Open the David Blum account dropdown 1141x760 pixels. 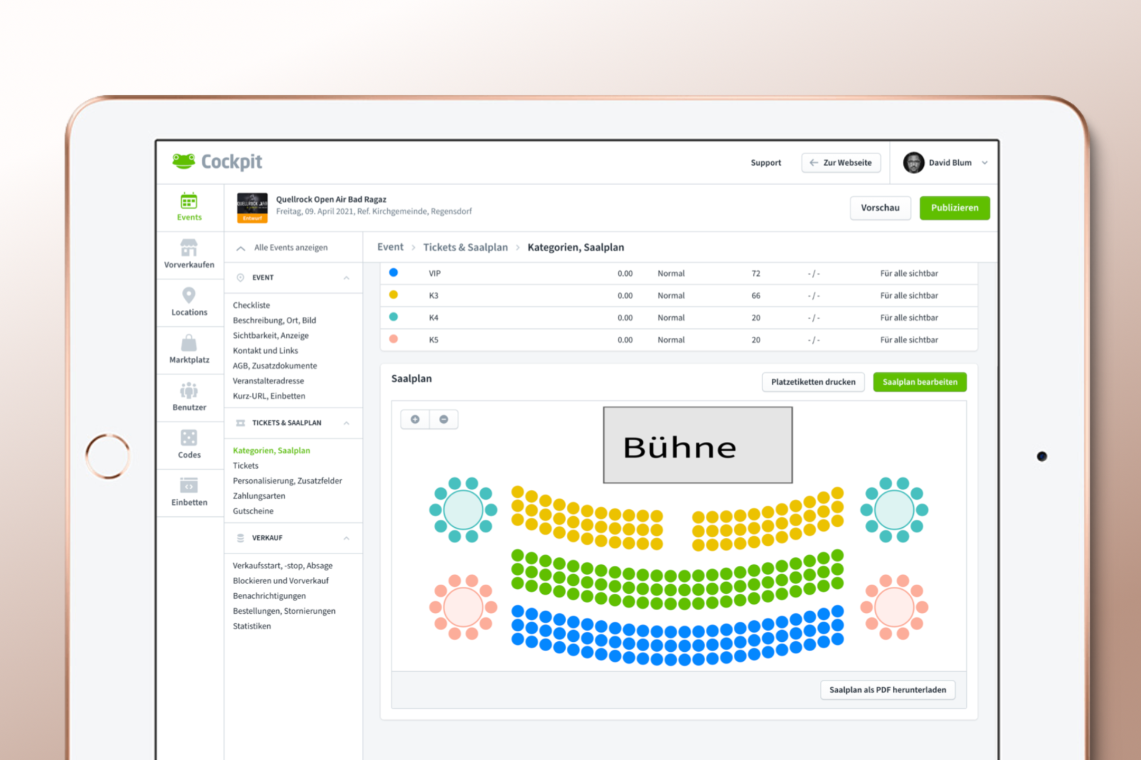coord(985,163)
